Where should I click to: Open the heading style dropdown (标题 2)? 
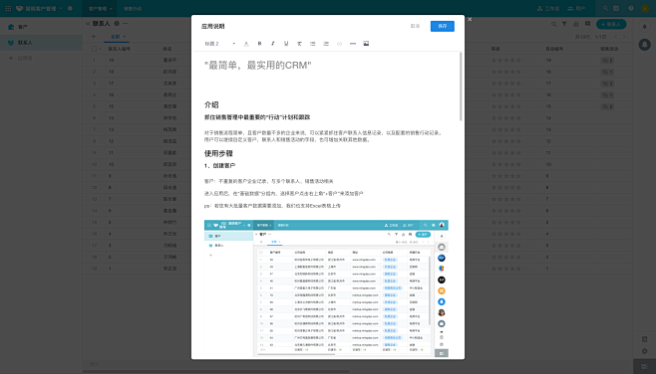click(x=220, y=44)
